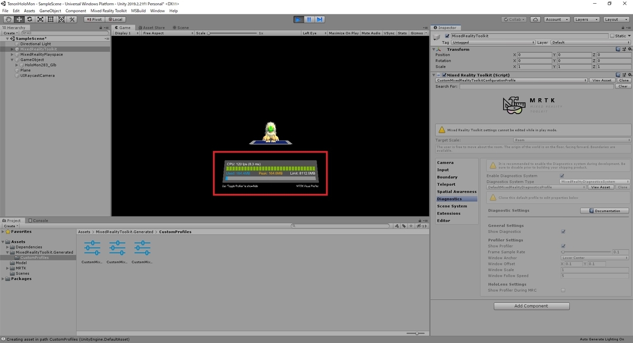
Task: Save search favorite star in Project panel
Action: coord(411,226)
